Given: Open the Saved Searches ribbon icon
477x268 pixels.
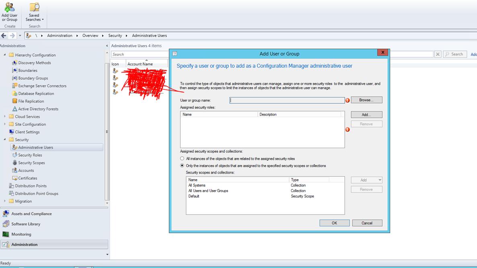Looking at the screenshot, I should point(34,7).
